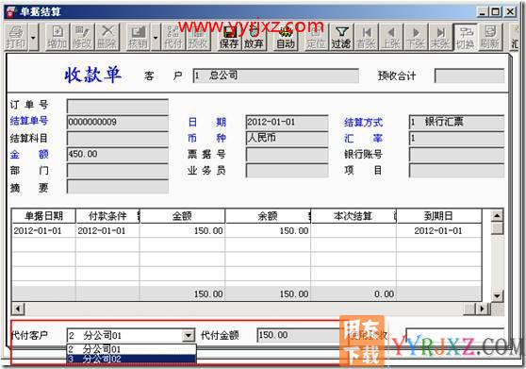This screenshot has width=526, height=369.
Task: Click the 预收 toolbar icon
Action: point(198,37)
